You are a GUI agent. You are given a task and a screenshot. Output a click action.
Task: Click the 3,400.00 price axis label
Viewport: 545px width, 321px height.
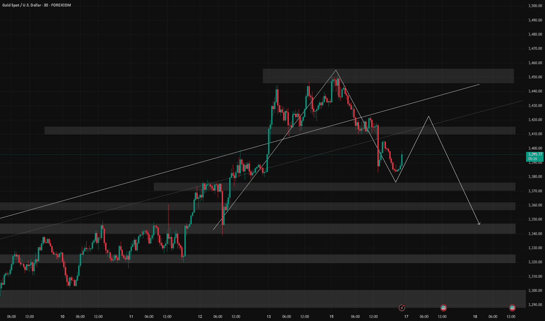(x=535, y=148)
